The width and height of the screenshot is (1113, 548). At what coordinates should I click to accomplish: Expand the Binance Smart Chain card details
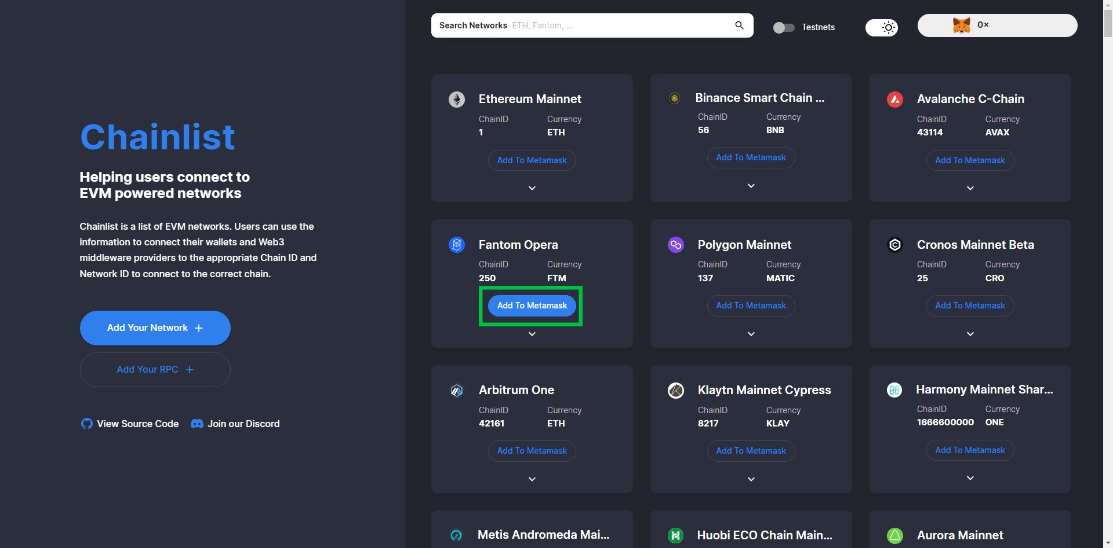click(751, 186)
